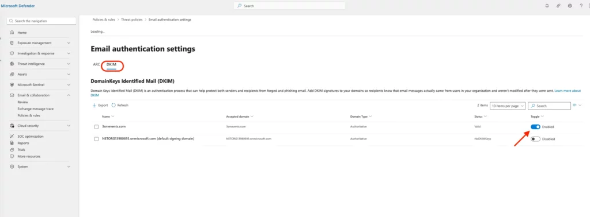Sort by Domain Type column header

tap(361, 117)
